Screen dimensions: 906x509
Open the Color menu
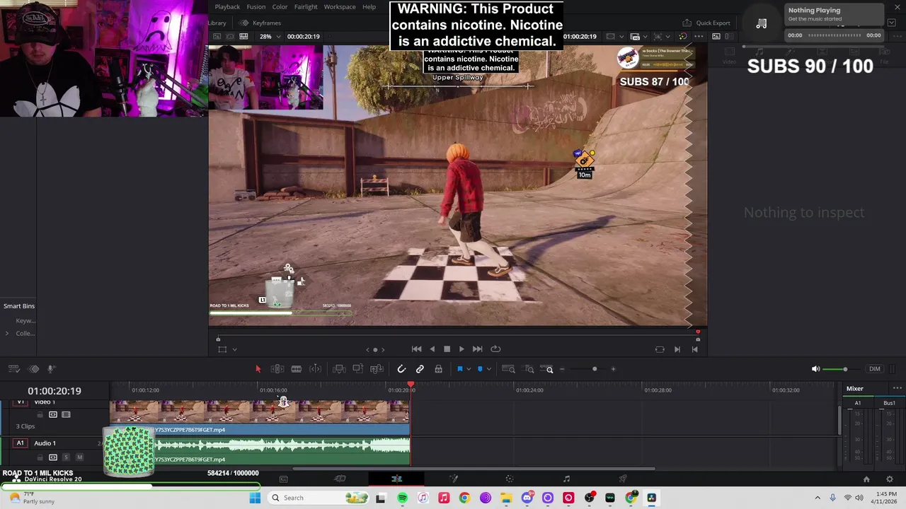coord(280,6)
